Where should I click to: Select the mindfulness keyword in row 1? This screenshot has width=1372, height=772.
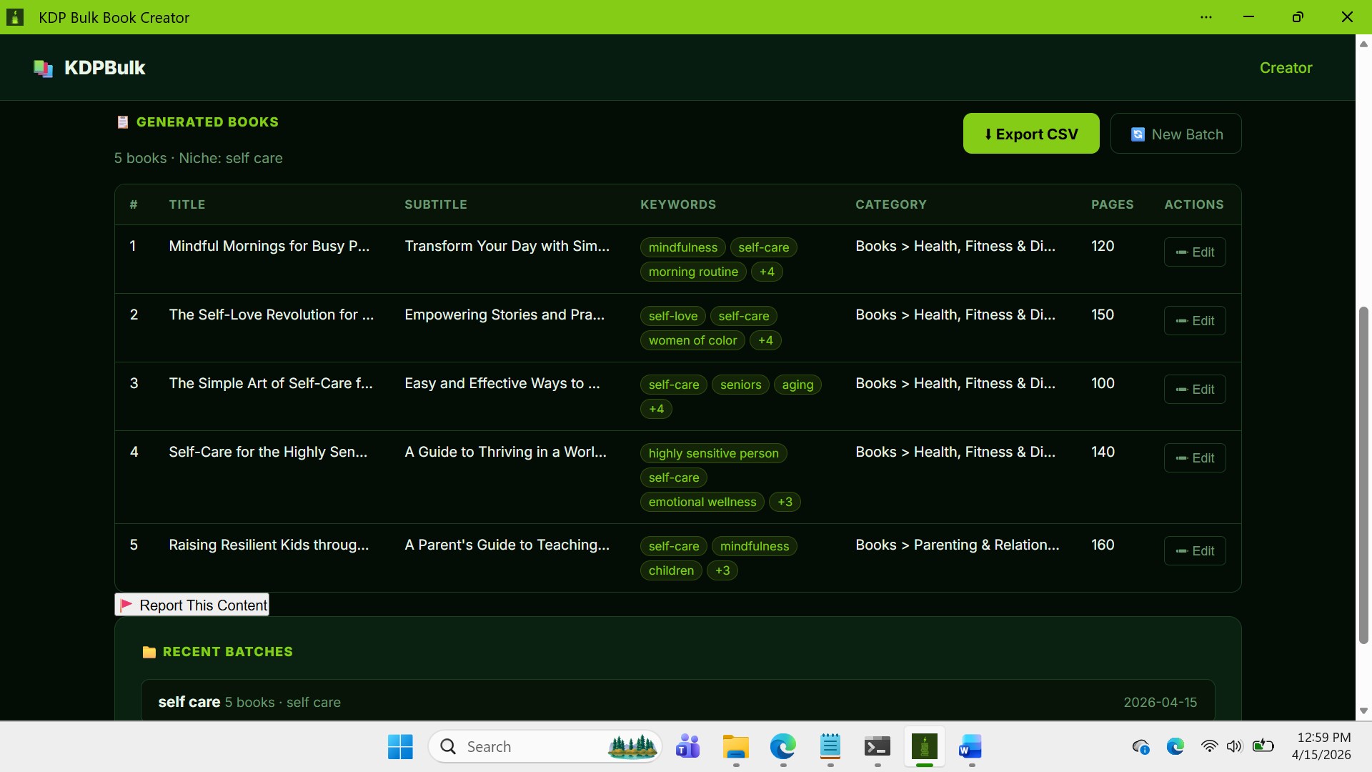pos(682,247)
